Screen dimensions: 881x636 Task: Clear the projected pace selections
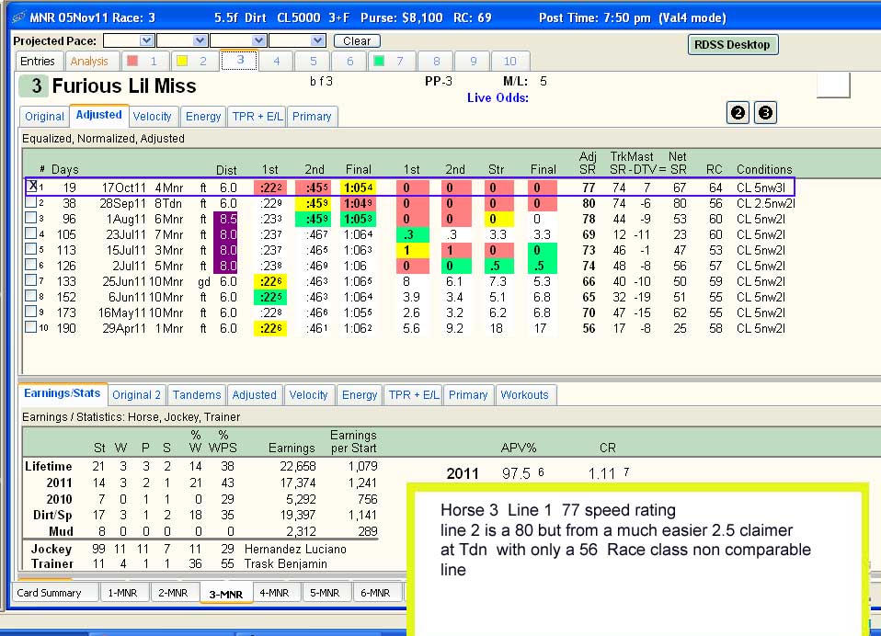pos(357,41)
